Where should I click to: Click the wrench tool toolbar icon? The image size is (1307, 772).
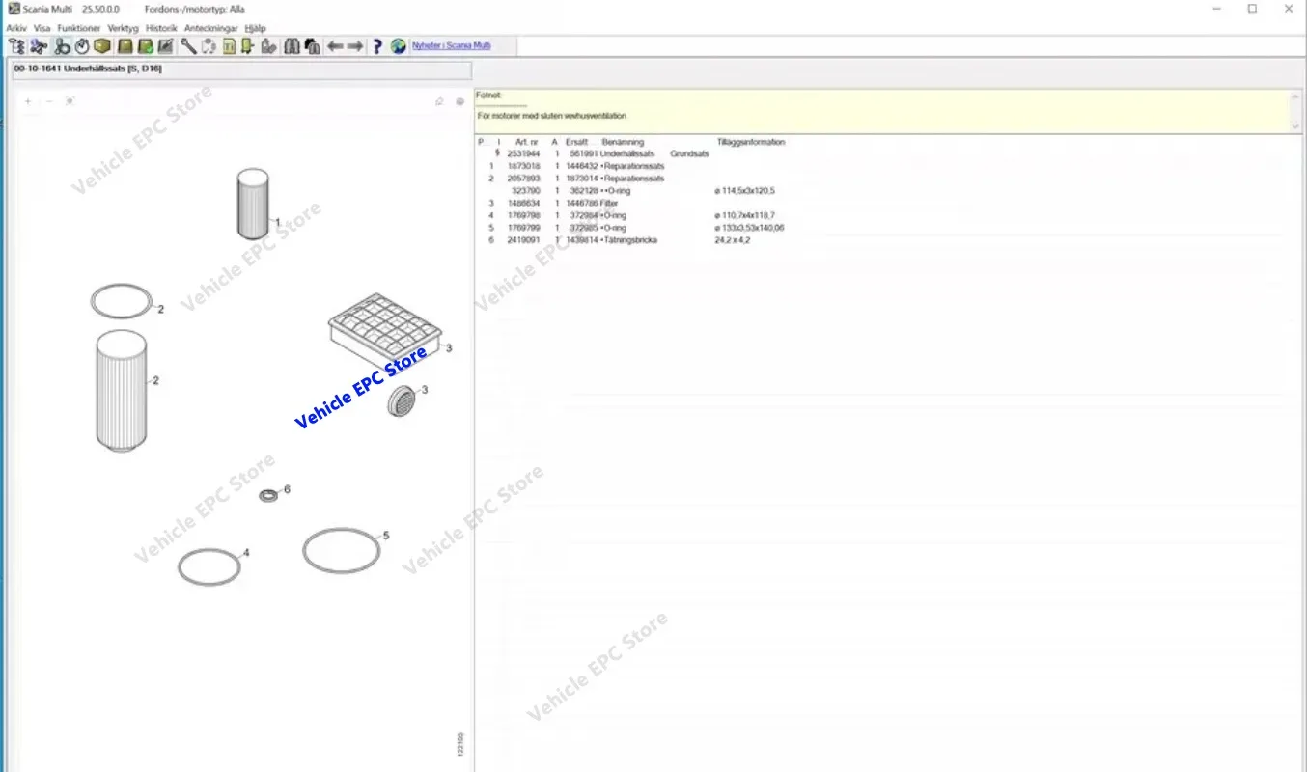188,46
